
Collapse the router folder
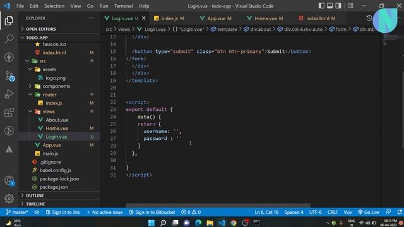(x=59, y=95)
